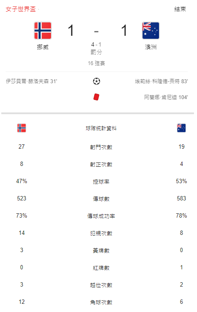Image resolution: width=197 pixels, height=312 pixels.
Task: Click the 結束 match status label
Action: coord(180,9)
